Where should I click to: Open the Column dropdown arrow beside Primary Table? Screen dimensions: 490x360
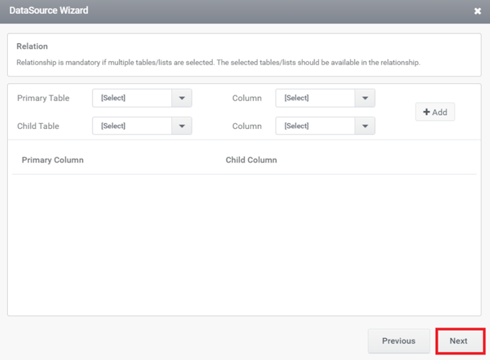coord(365,98)
